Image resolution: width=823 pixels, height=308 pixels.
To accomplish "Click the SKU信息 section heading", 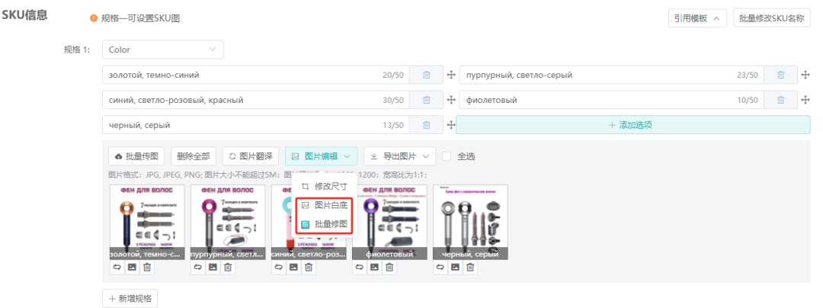I will point(24,15).
